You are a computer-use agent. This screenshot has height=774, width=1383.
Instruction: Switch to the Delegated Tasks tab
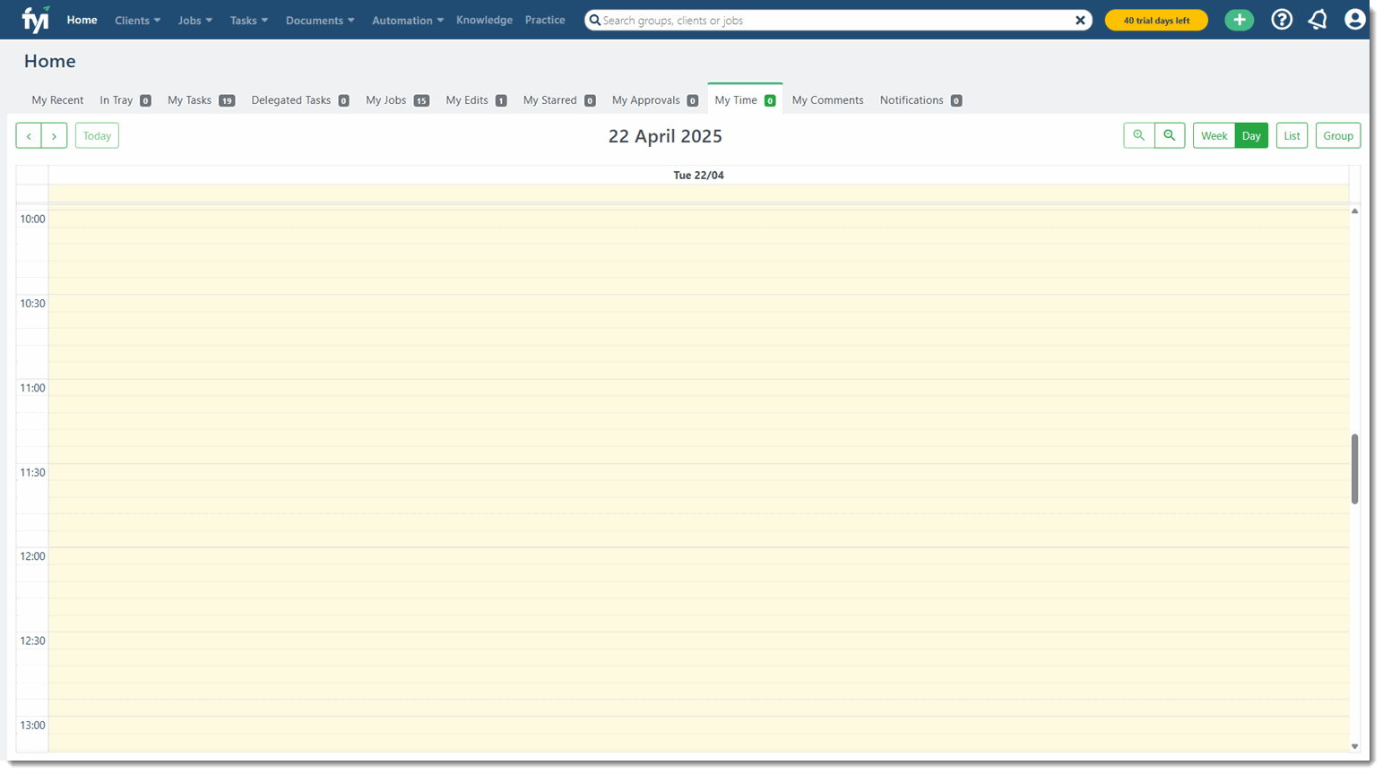[x=299, y=100]
